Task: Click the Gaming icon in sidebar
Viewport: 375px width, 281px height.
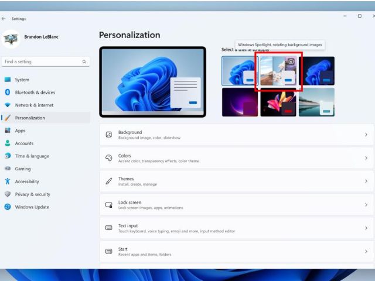Action: (8, 169)
